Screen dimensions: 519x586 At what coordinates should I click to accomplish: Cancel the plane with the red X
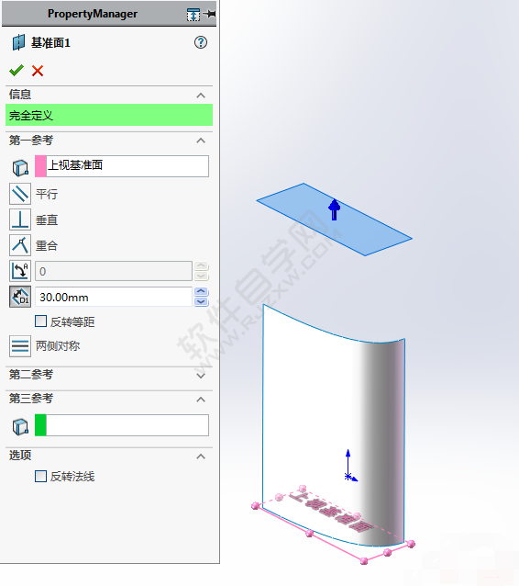38,71
